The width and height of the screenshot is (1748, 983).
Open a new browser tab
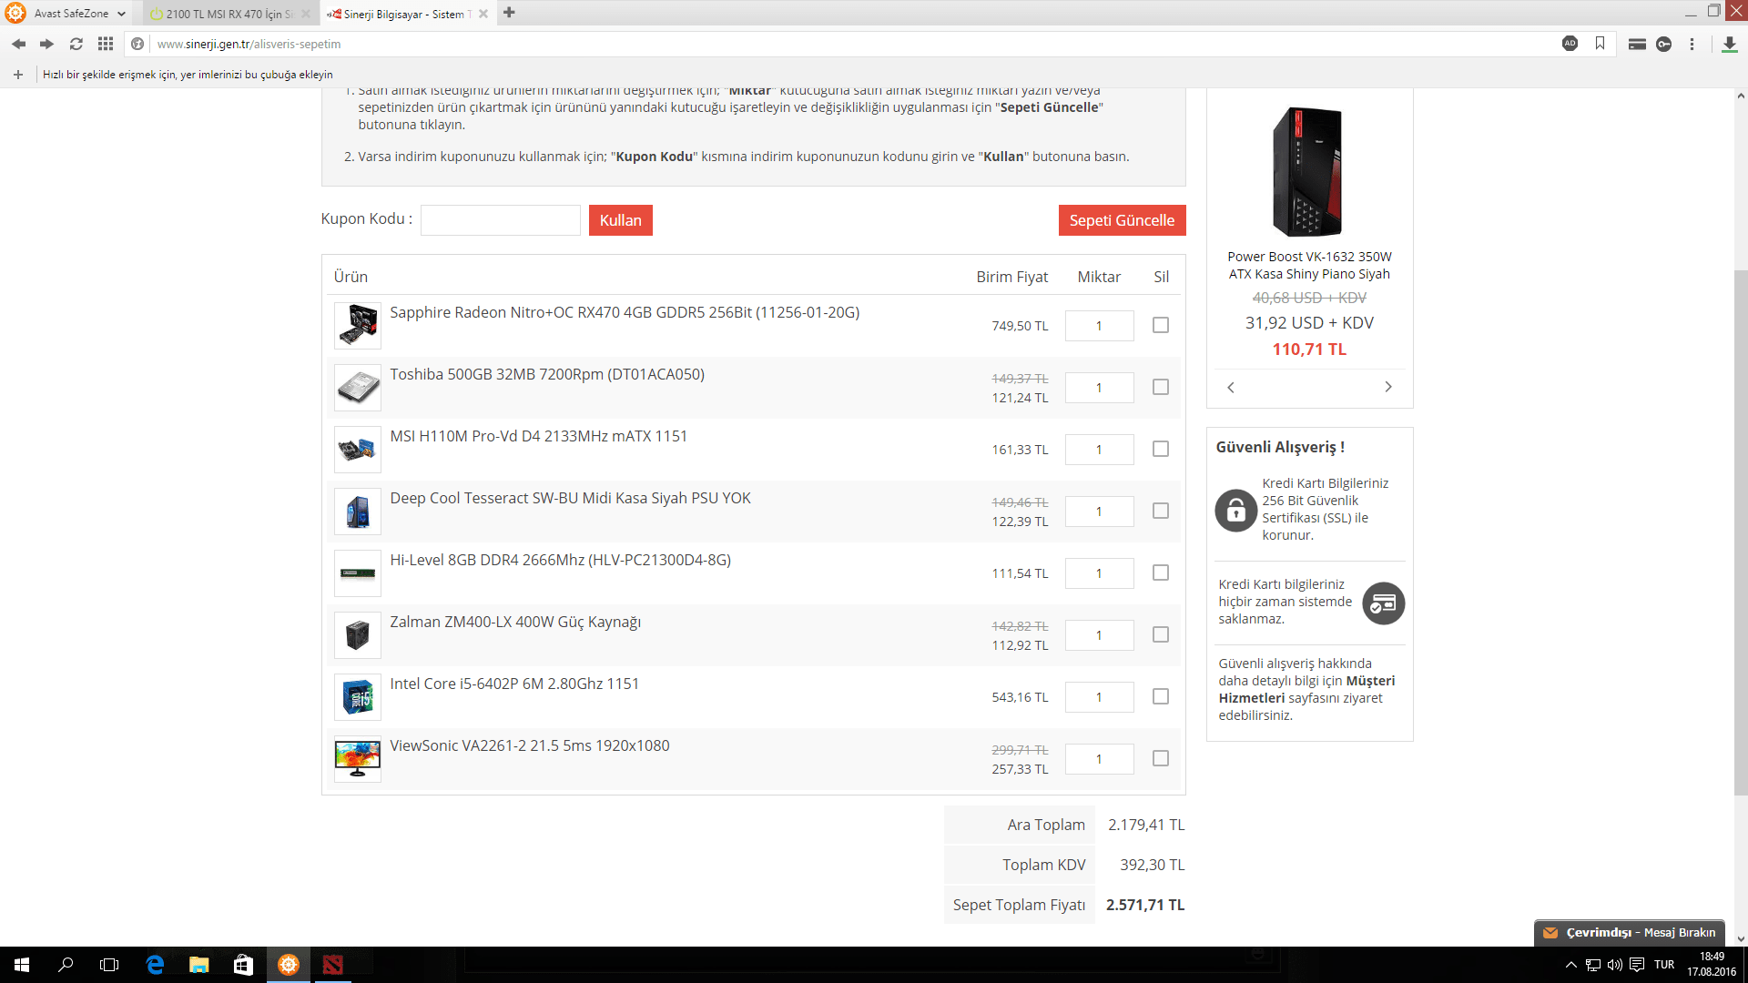(x=509, y=13)
